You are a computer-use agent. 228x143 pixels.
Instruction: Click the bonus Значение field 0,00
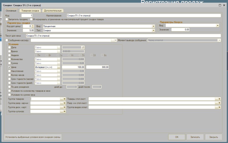click(180, 30)
